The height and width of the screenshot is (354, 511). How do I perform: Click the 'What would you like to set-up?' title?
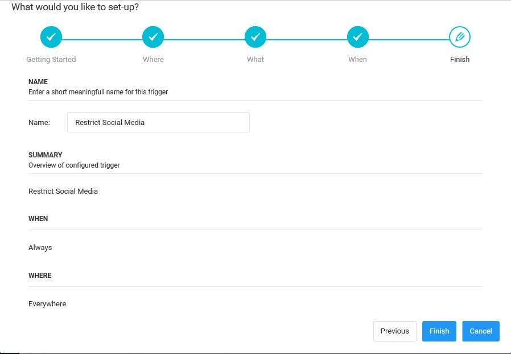click(x=75, y=7)
